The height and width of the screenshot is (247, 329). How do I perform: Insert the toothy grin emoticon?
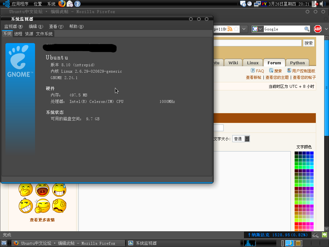pyautogui.click(x=26, y=206)
